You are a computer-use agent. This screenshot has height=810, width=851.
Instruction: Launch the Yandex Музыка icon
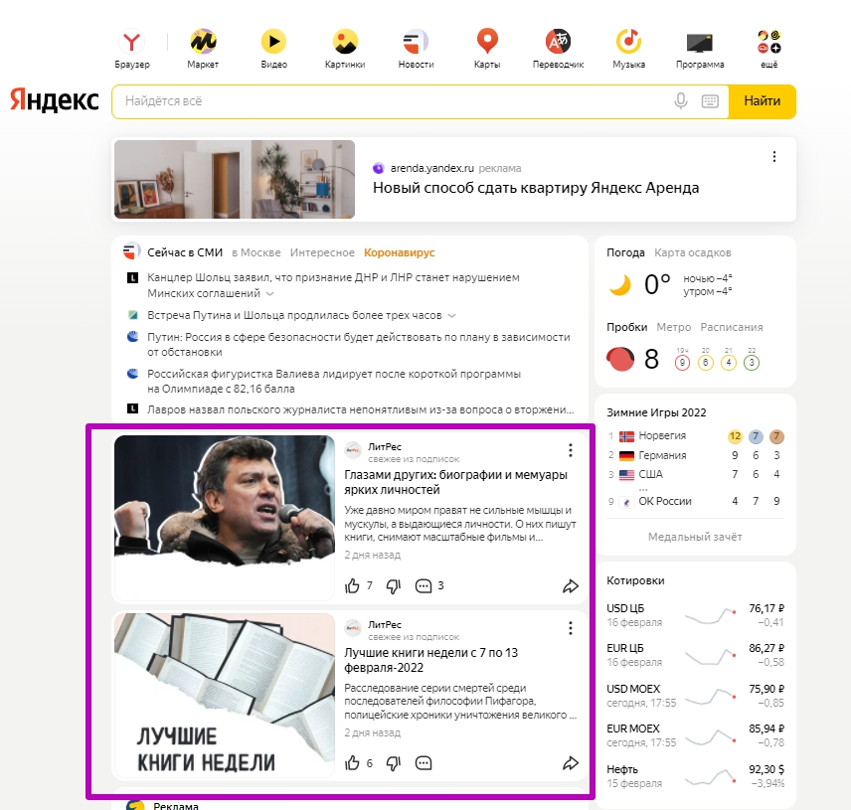[x=628, y=42]
